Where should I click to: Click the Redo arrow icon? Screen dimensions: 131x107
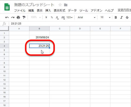[13, 17]
